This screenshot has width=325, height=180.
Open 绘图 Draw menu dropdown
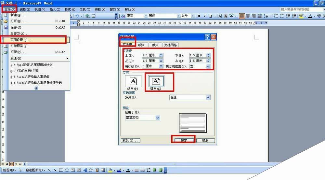click(9, 170)
